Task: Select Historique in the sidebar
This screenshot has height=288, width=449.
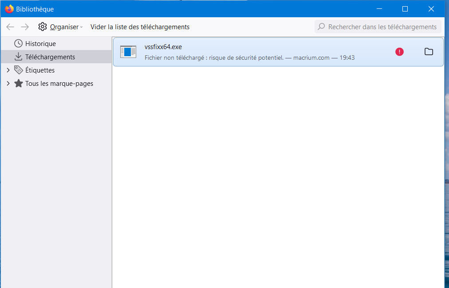Action: (x=56, y=44)
